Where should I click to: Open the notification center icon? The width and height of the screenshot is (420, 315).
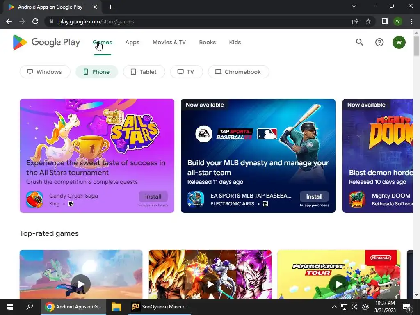point(407,307)
